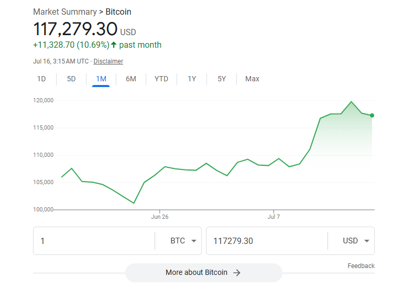Click the Bitcoin breadcrumb title
Image resolution: width=393 pixels, height=288 pixels.
(x=118, y=12)
